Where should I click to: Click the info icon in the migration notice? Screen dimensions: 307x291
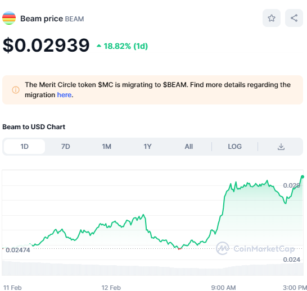tap(16, 90)
